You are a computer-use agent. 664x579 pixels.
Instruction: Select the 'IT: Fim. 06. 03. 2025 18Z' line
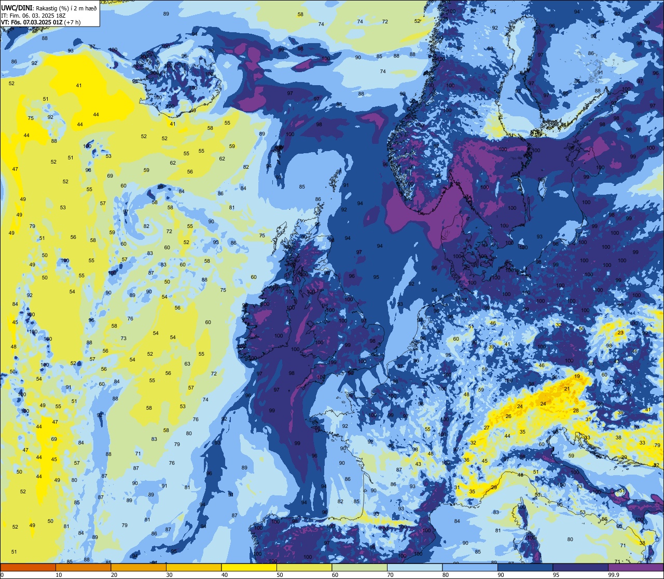[33, 15]
